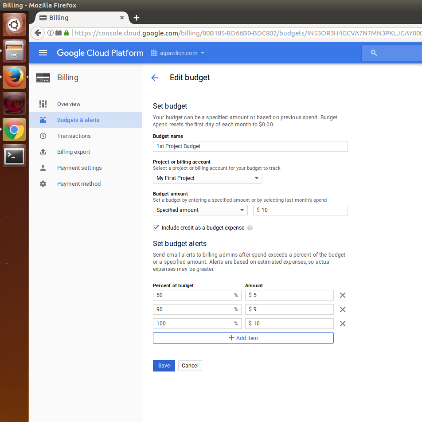Image resolution: width=422 pixels, height=422 pixels.
Task: Select Overview in the billing sidebar
Action: [85, 104]
